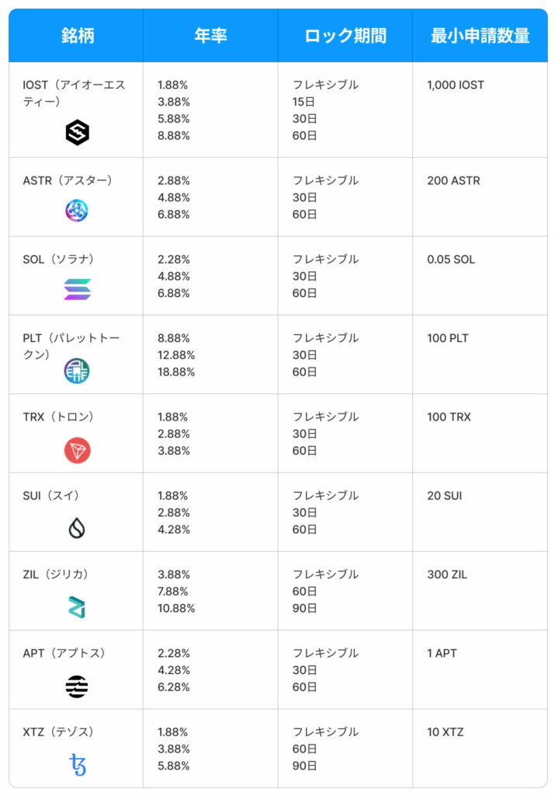This screenshot has height=796, width=555.
Task: Click the ZIL Zilliqa logo icon
Action: pos(77,607)
